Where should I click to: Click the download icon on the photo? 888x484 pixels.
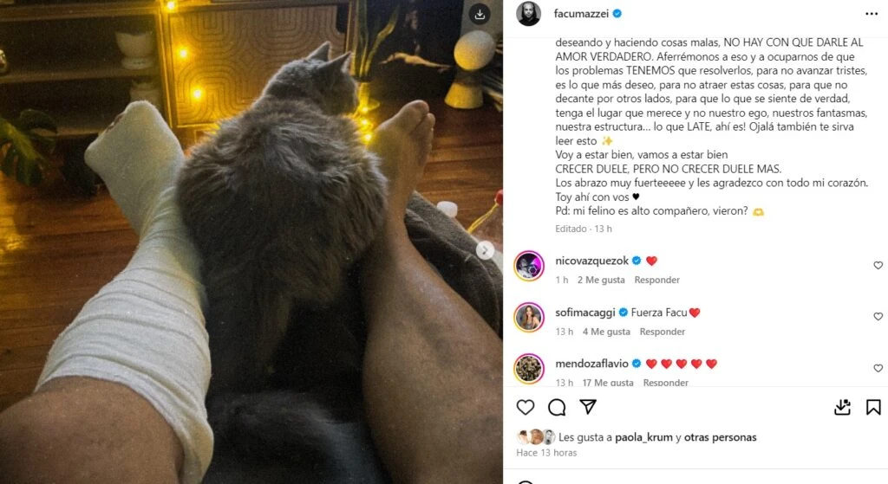click(x=480, y=15)
